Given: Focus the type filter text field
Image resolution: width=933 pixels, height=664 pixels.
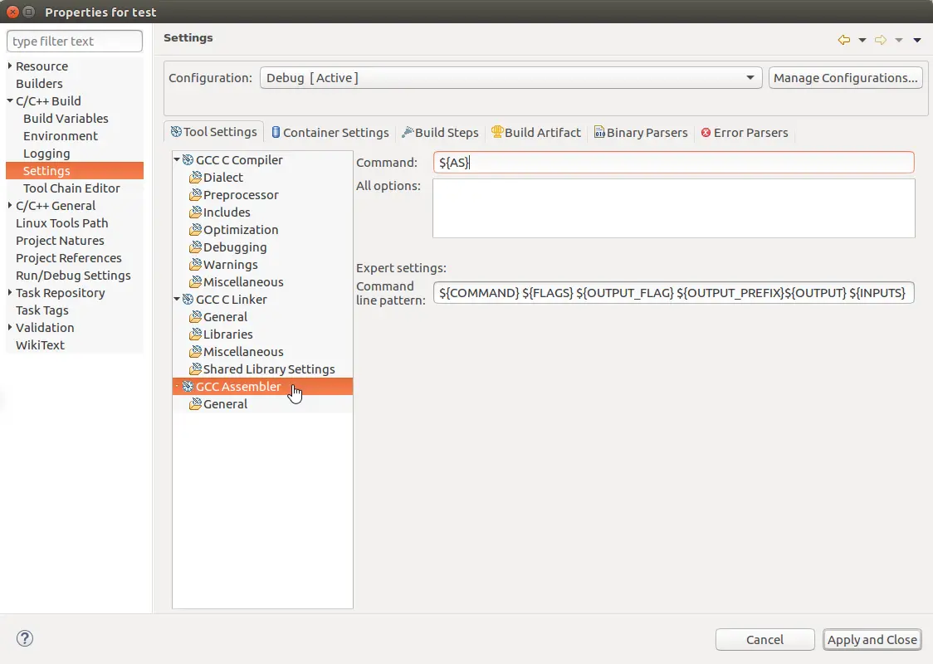Looking at the screenshot, I should pos(75,41).
